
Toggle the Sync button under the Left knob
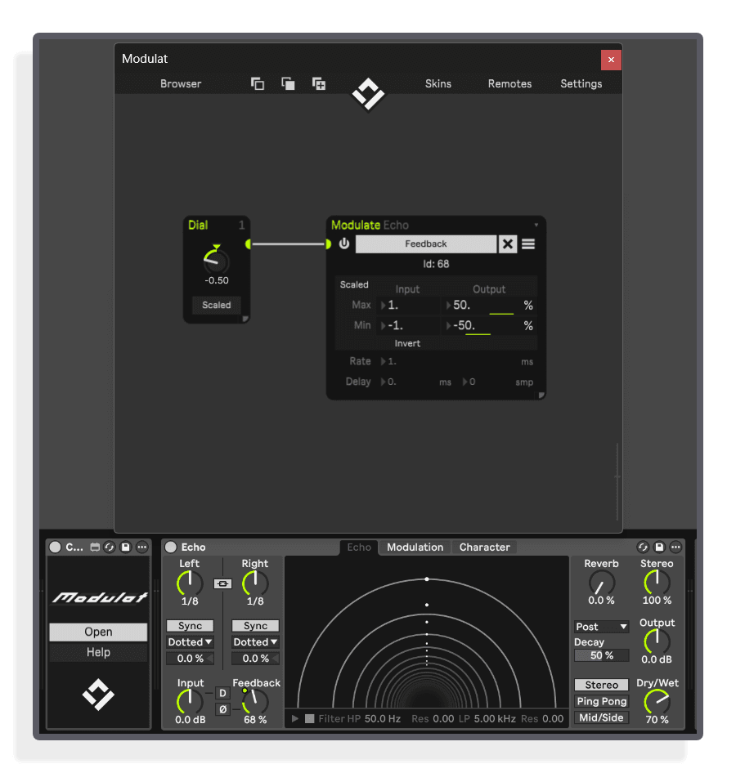(x=190, y=626)
